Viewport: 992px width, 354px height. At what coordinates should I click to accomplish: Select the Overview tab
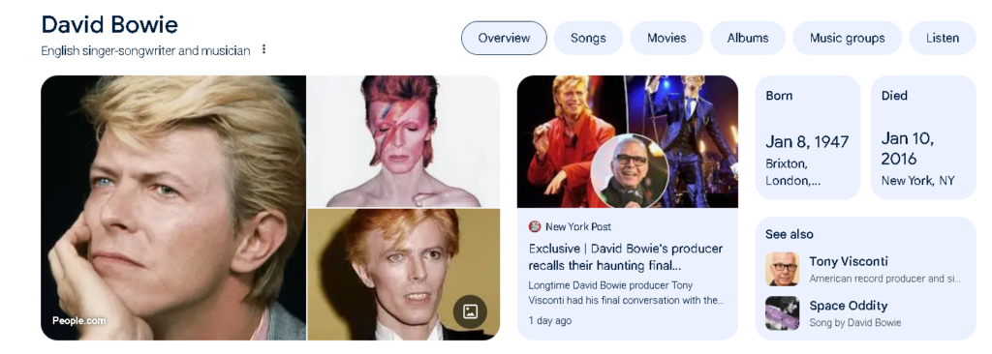[504, 38]
